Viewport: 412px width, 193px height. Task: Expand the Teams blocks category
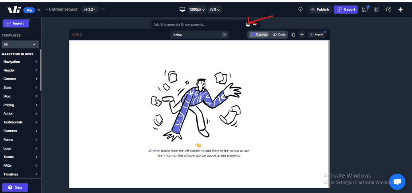[x=20, y=157]
